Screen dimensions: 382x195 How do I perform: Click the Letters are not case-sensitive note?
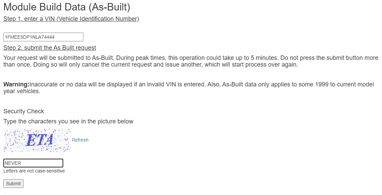tap(34, 171)
